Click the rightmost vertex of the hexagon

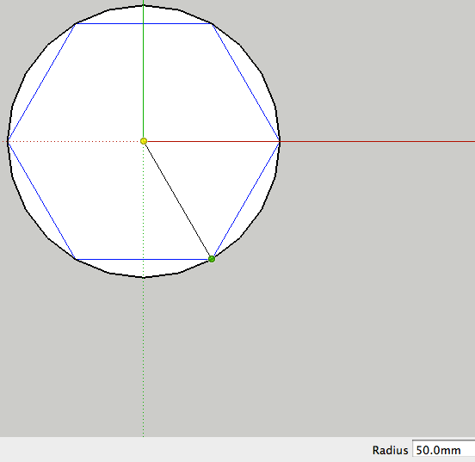tap(280, 141)
